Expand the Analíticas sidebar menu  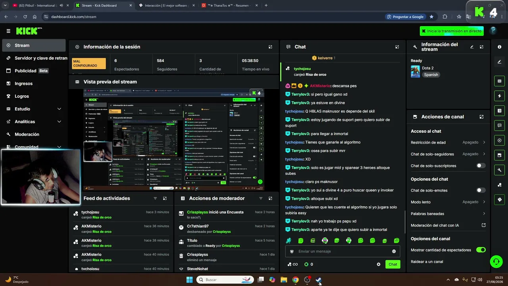[34, 122]
